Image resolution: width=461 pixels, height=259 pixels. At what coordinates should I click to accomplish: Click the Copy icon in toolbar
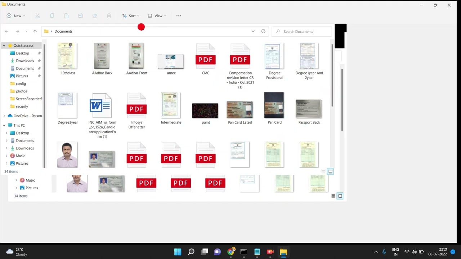coord(52,16)
